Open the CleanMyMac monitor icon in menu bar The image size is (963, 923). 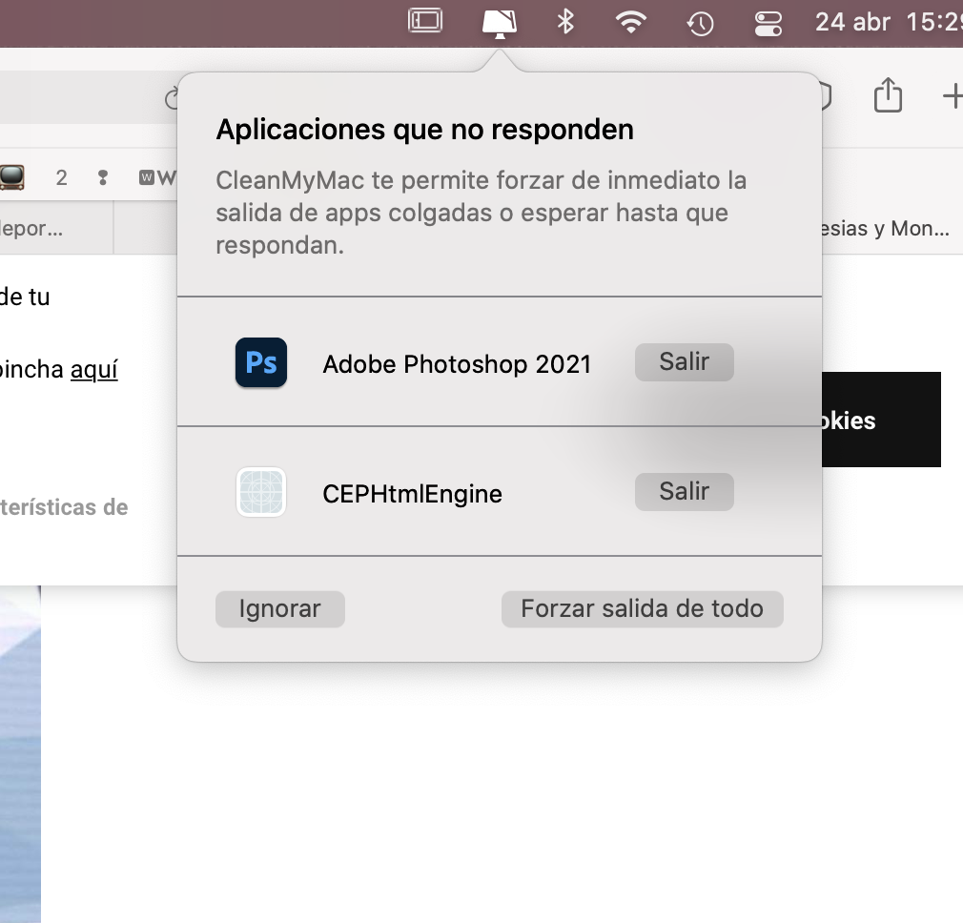499,23
